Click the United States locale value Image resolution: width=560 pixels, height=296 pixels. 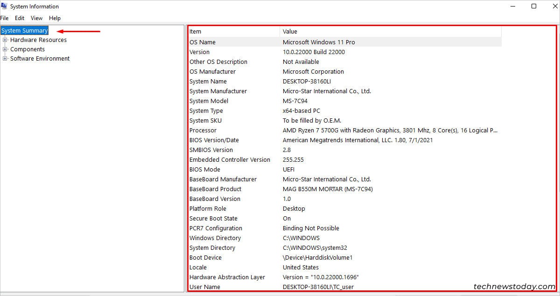(x=301, y=267)
